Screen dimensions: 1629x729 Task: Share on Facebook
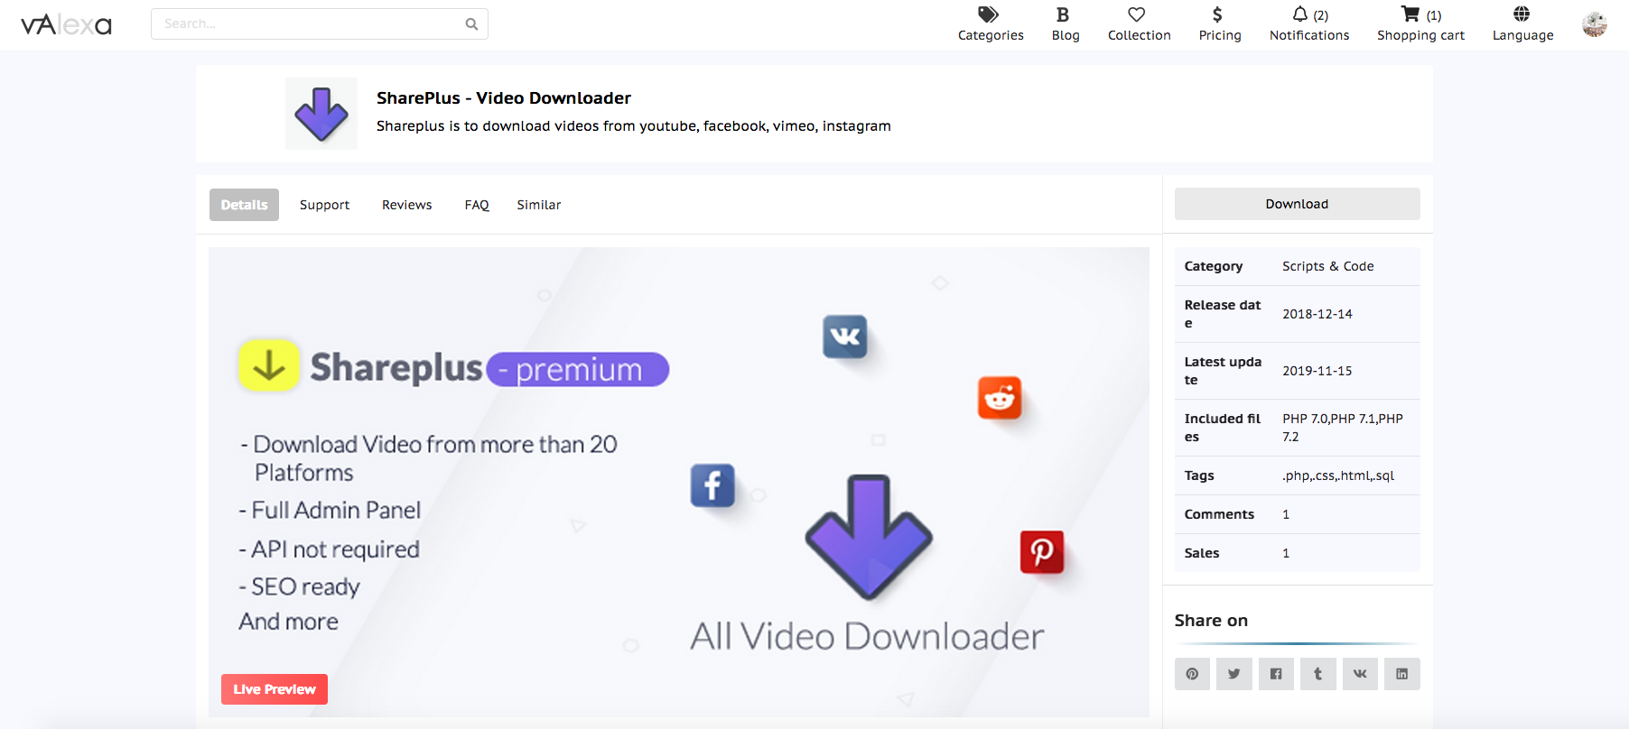click(x=1276, y=674)
